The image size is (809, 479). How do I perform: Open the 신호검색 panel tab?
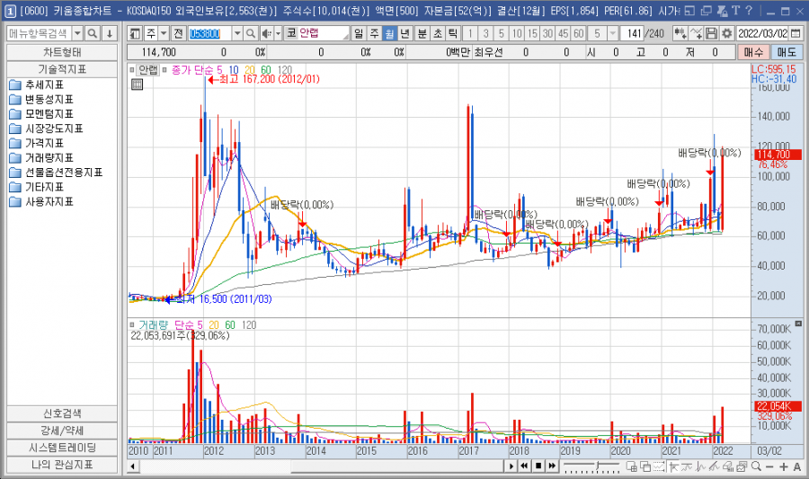(62, 413)
